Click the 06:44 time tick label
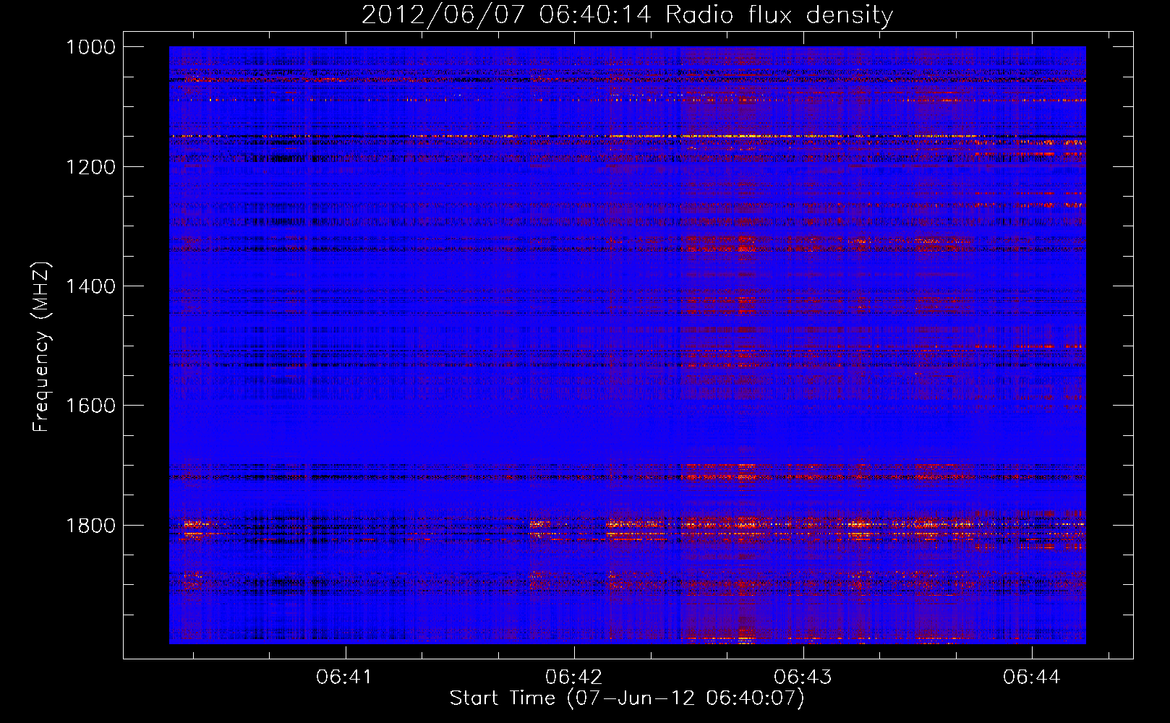Viewport: 1170px width, 723px height. pyautogui.click(x=1032, y=677)
